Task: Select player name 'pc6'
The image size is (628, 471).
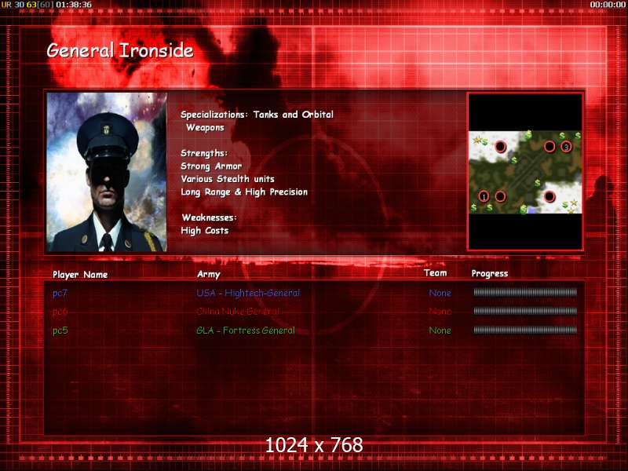Action: point(60,312)
